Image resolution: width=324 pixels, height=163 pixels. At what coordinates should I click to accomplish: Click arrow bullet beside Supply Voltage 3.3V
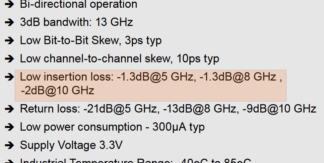(x=9, y=145)
